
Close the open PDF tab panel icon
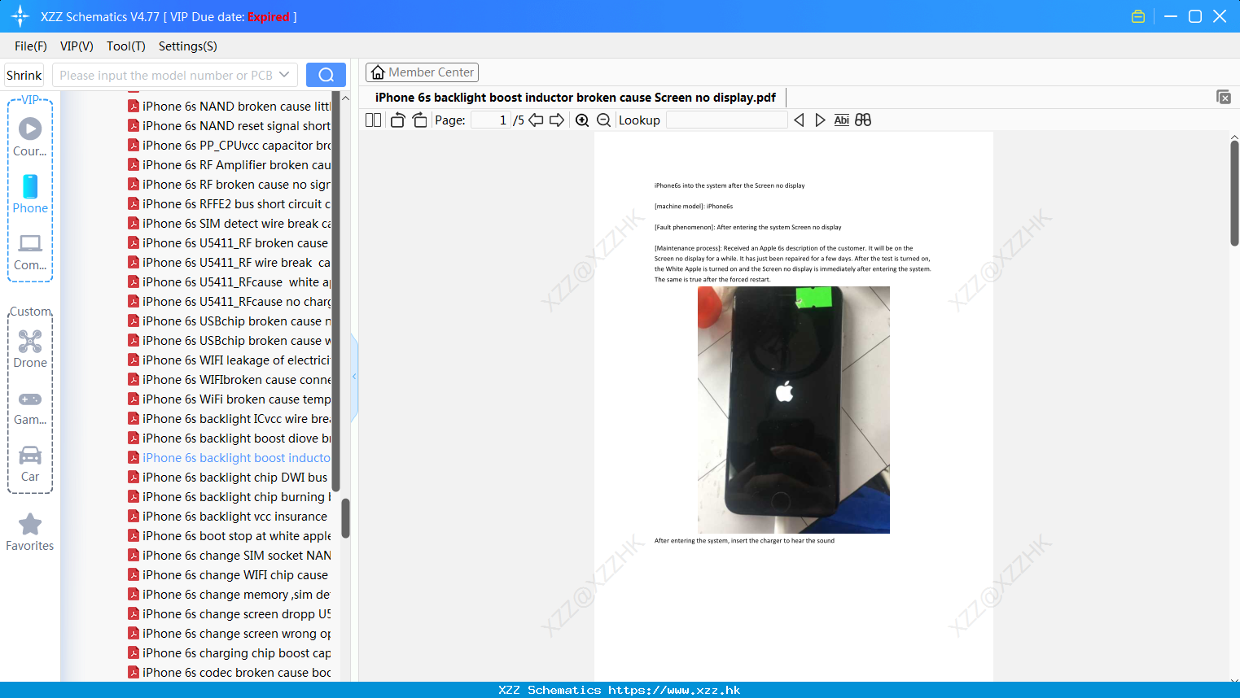(1224, 97)
